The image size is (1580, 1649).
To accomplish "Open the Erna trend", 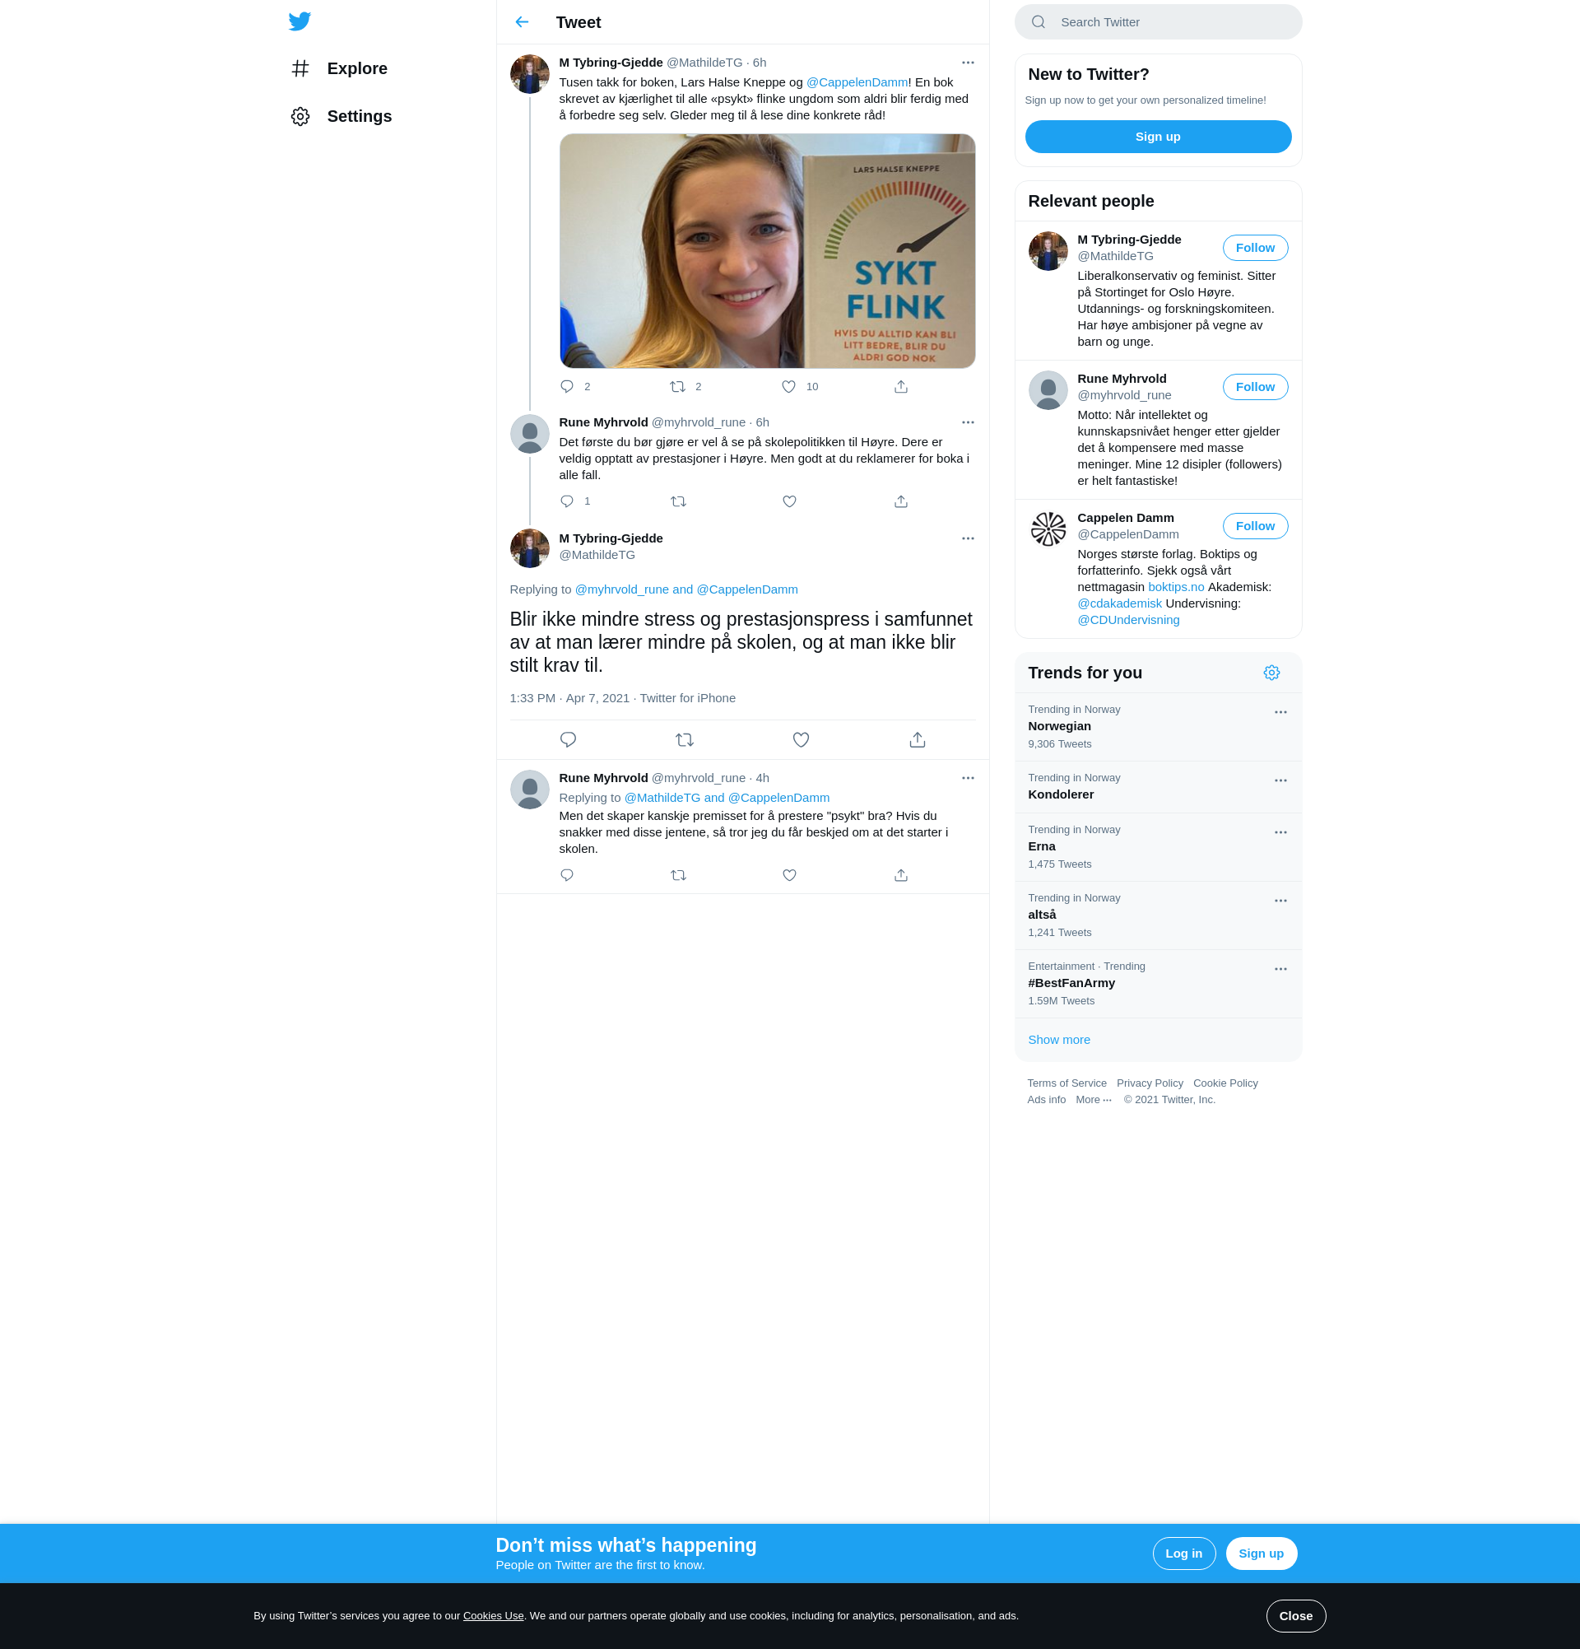I will 1158,847.
